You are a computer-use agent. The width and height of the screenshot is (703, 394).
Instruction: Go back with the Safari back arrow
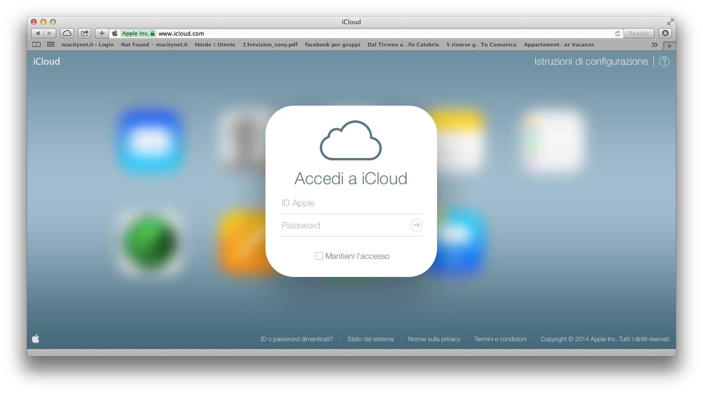38,33
